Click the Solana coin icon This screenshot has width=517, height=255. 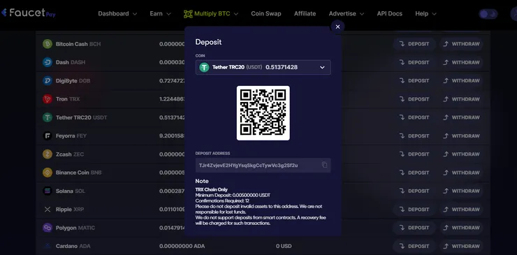pyautogui.click(x=48, y=191)
